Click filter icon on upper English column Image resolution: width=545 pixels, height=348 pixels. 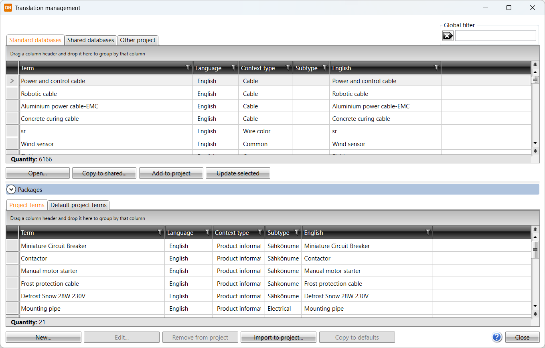pos(436,68)
